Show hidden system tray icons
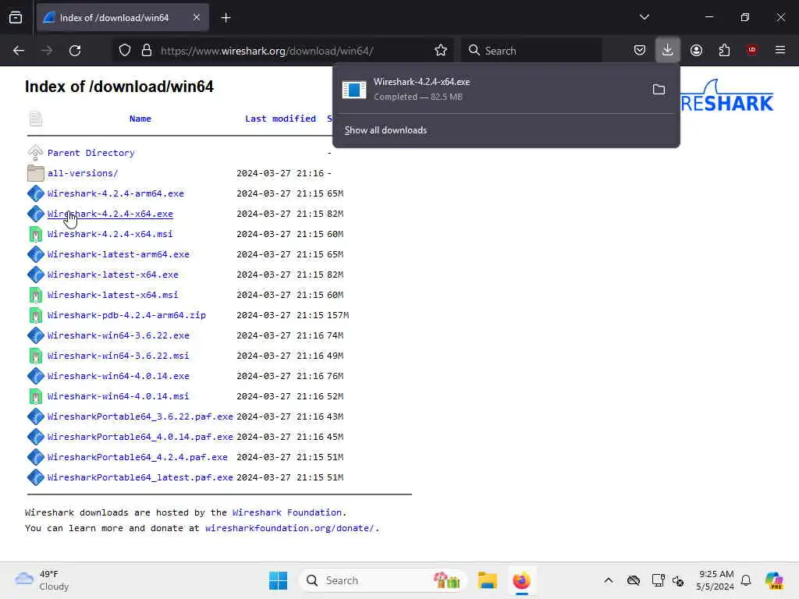The height and width of the screenshot is (599, 799). tap(609, 580)
